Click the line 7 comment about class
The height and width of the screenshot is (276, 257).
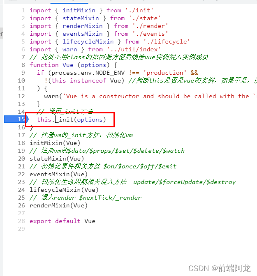tap(119, 57)
